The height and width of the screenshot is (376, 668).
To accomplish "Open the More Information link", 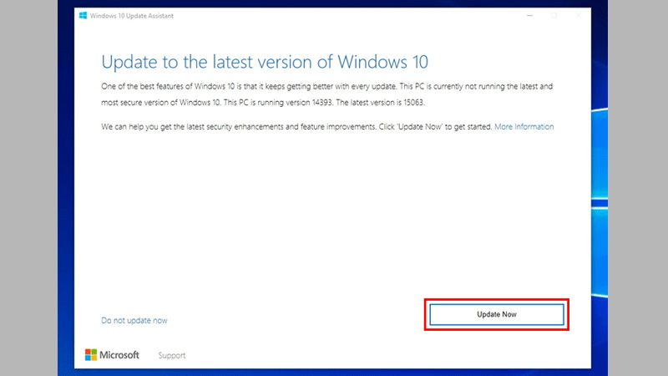I will [524, 127].
